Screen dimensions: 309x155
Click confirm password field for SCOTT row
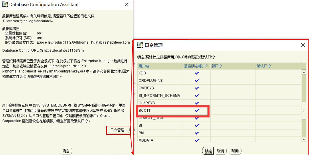pos(278,111)
